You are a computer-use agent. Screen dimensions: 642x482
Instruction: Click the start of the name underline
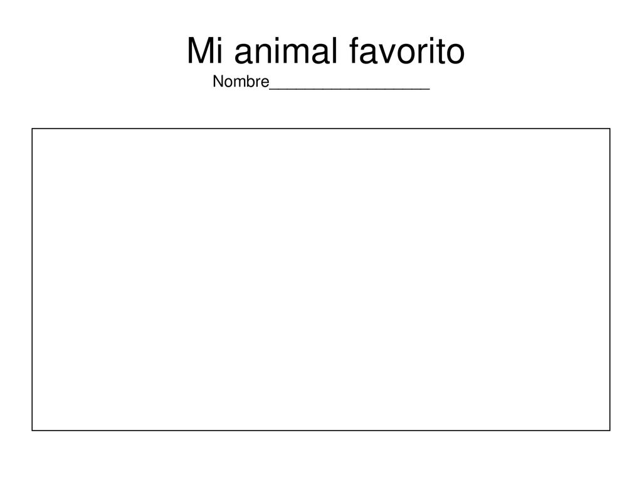(x=270, y=88)
